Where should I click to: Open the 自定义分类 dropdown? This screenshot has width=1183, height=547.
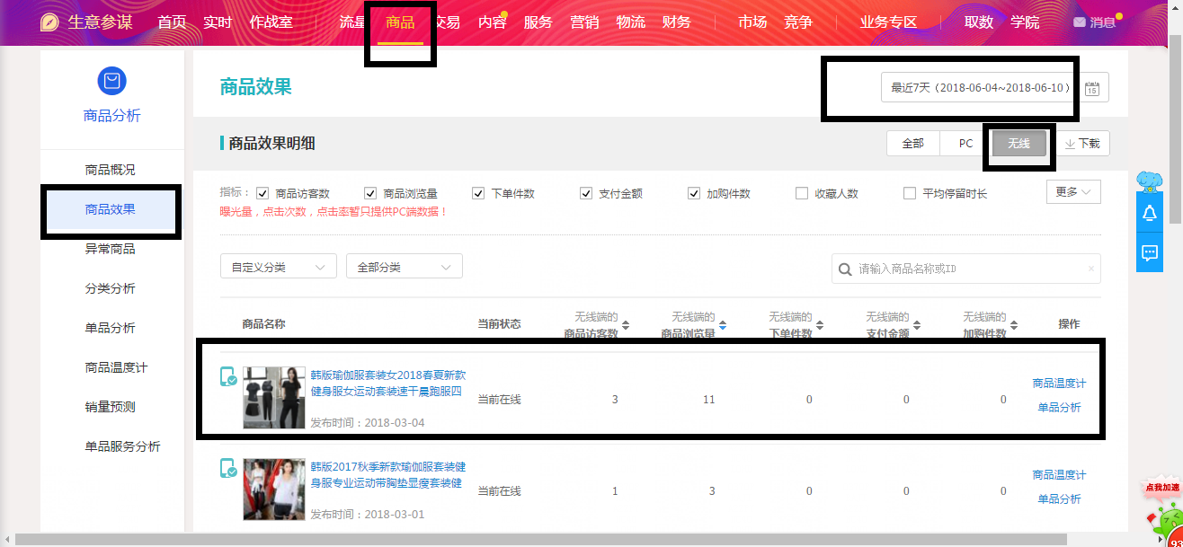point(278,267)
